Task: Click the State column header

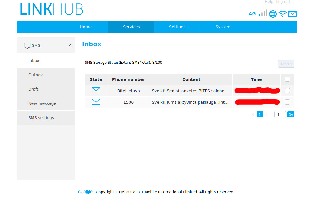Action: click(x=96, y=79)
